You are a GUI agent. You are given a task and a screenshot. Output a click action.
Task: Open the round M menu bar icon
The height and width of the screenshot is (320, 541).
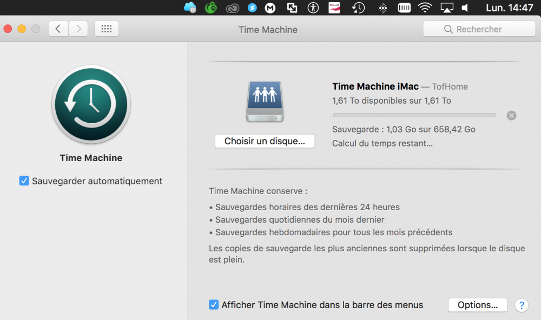pyautogui.click(x=270, y=8)
